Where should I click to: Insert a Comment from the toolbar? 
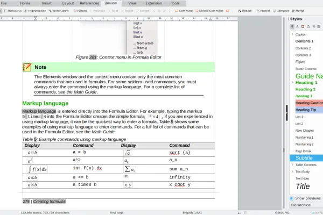click(184, 11)
